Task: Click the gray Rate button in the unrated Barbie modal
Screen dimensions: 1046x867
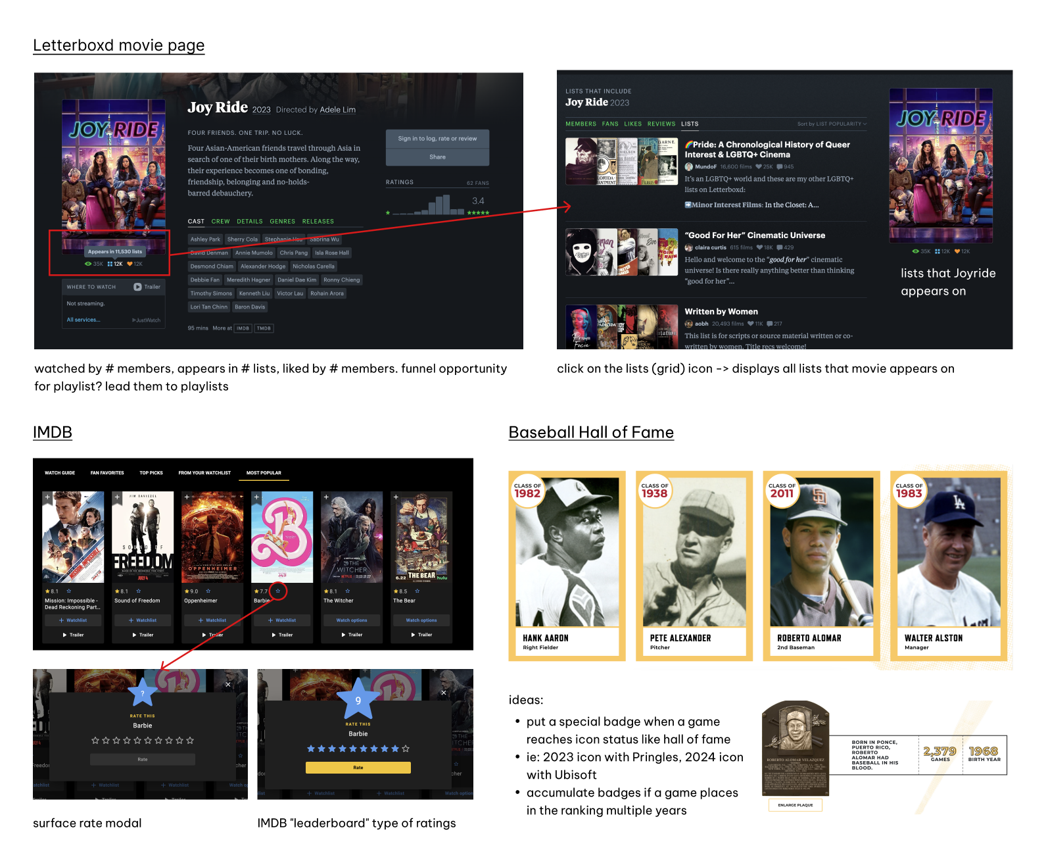Action: click(143, 759)
